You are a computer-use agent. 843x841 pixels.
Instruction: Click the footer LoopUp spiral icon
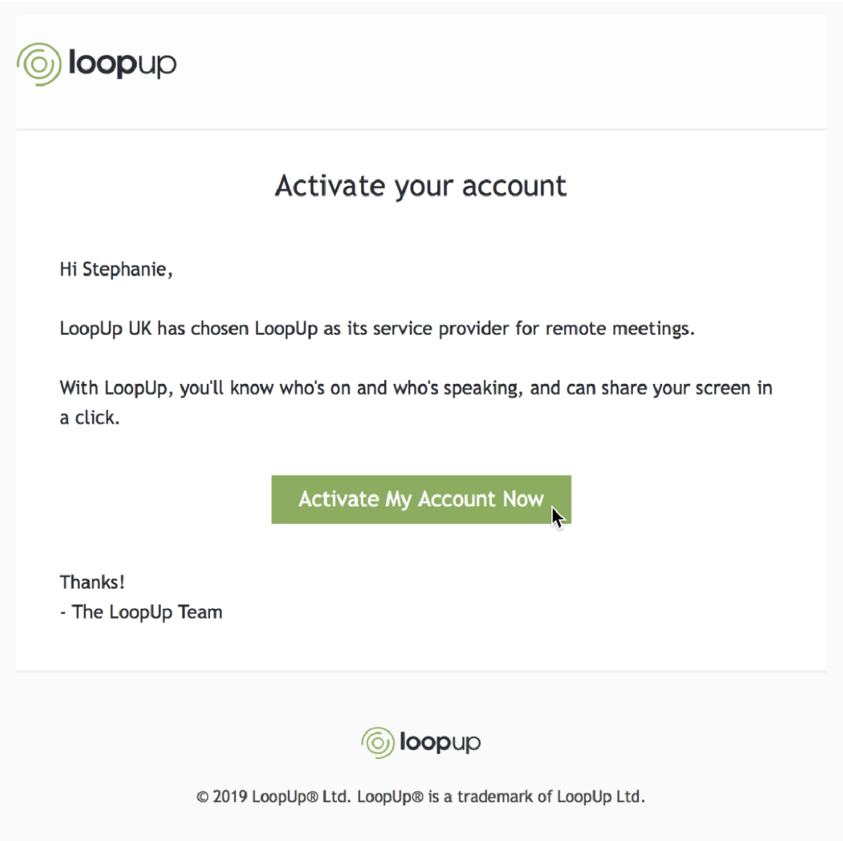pyautogui.click(x=377, y=742)
